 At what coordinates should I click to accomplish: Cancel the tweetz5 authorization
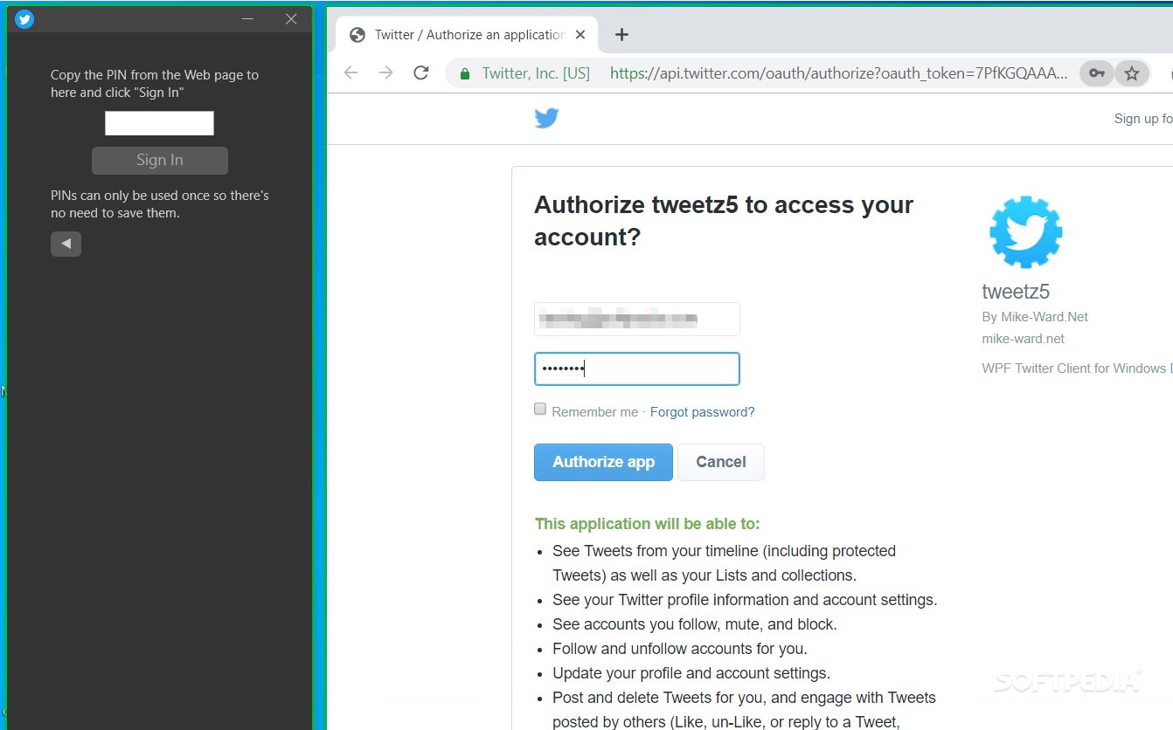pos(721,462)
